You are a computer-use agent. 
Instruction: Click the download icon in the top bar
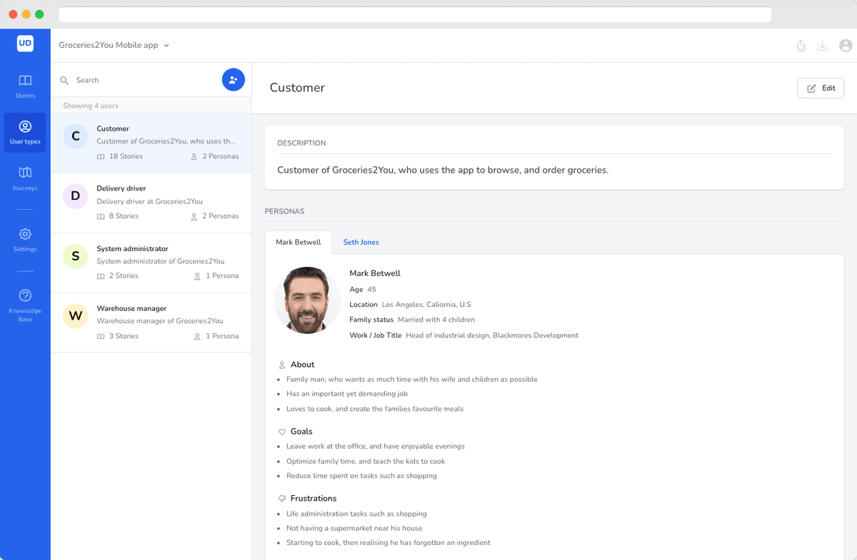[x=822, y=45]
